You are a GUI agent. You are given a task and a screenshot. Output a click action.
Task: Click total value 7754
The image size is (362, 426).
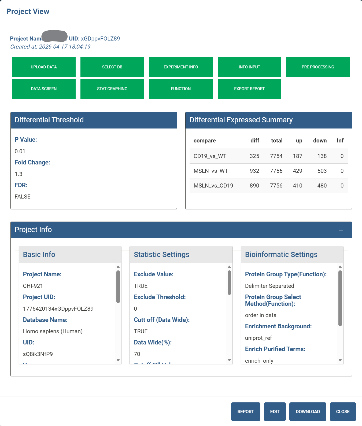pos(276,156)
